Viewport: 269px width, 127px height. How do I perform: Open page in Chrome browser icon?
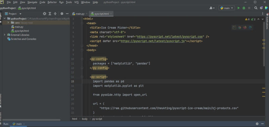tap(239, 27)
